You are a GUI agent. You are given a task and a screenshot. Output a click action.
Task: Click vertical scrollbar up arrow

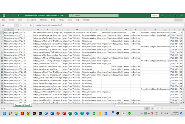pos(183,29)
